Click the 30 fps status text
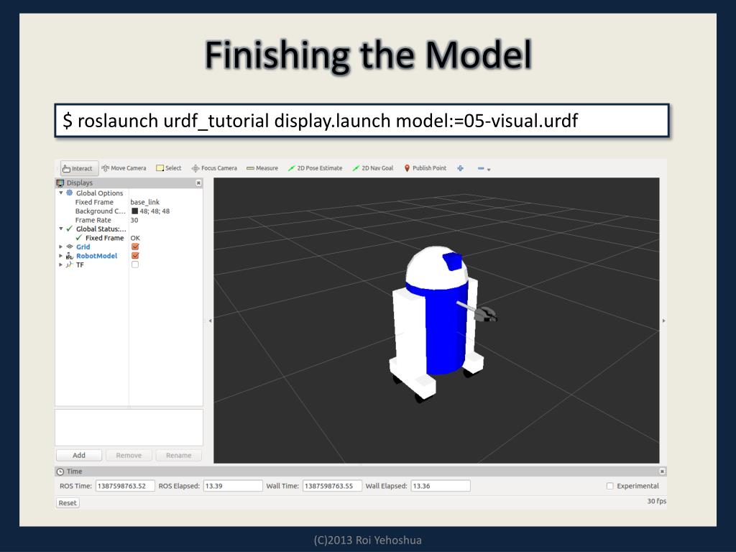This screenshot has width=736, height=552. point(657,501)
